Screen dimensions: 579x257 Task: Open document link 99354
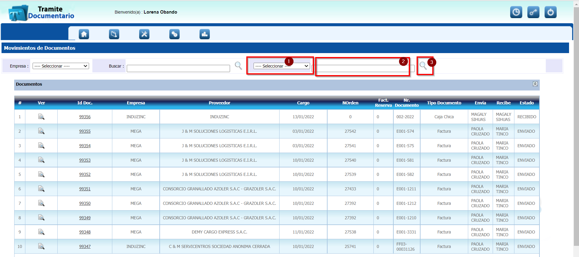(x=85, y=146)
